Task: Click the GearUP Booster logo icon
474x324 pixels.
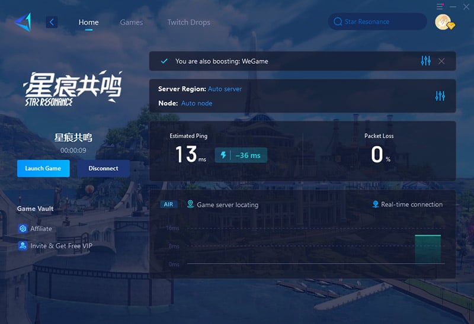Action: 23,22
